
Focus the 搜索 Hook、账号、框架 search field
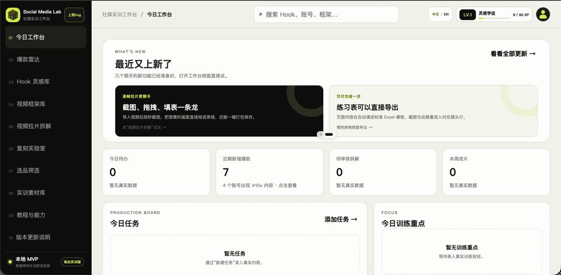(326, 15)
